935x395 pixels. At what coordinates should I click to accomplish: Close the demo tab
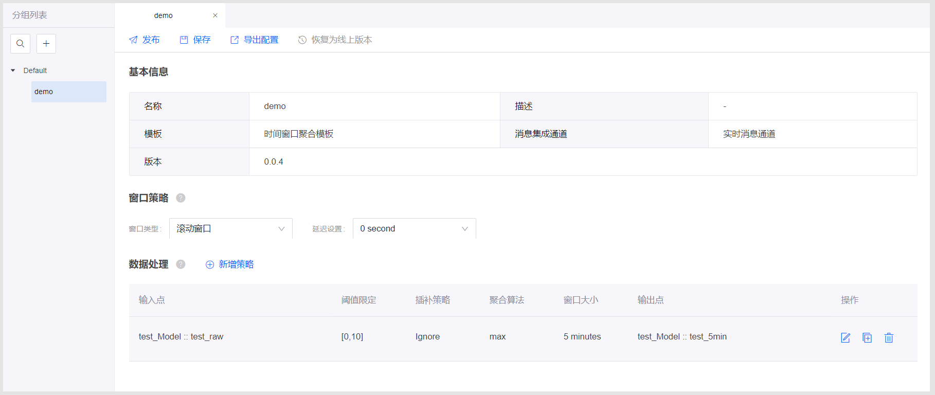[x=215, y=15]
